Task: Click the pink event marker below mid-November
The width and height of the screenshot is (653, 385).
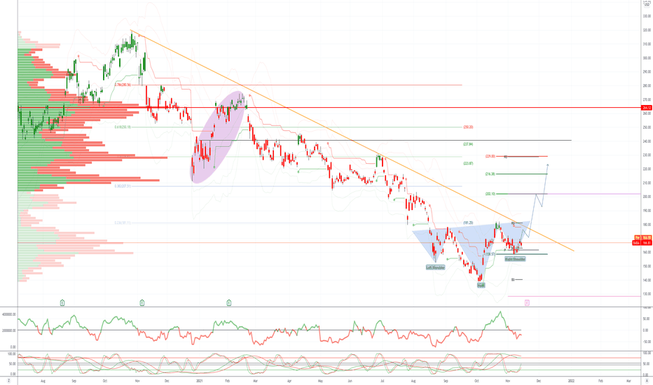Action: tap(527, 303)
